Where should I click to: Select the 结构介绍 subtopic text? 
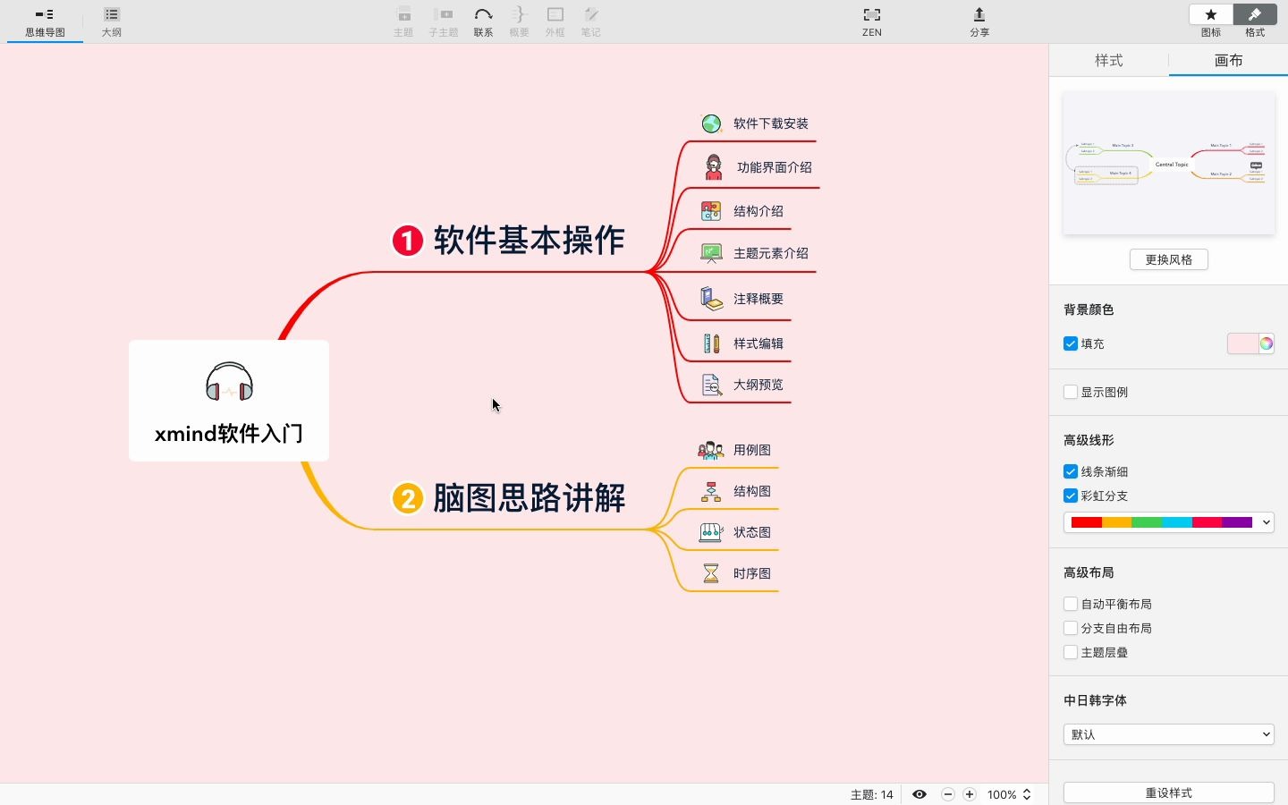tap(758, 211)
